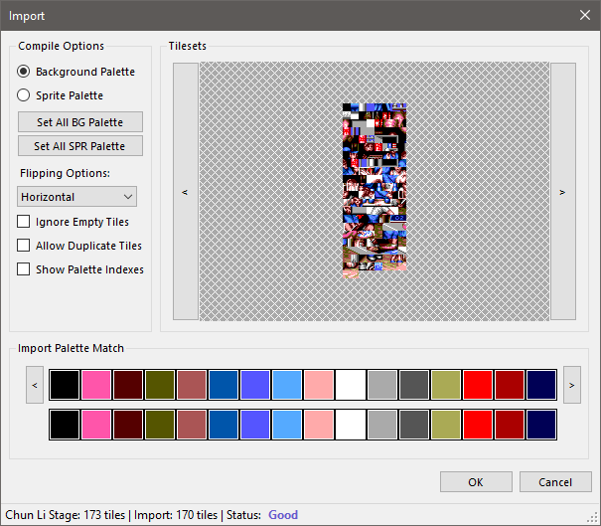Select the dusty red swatch in bottom row
The height and width of the screenshot is (526, 601).
[x=192, y=425]
